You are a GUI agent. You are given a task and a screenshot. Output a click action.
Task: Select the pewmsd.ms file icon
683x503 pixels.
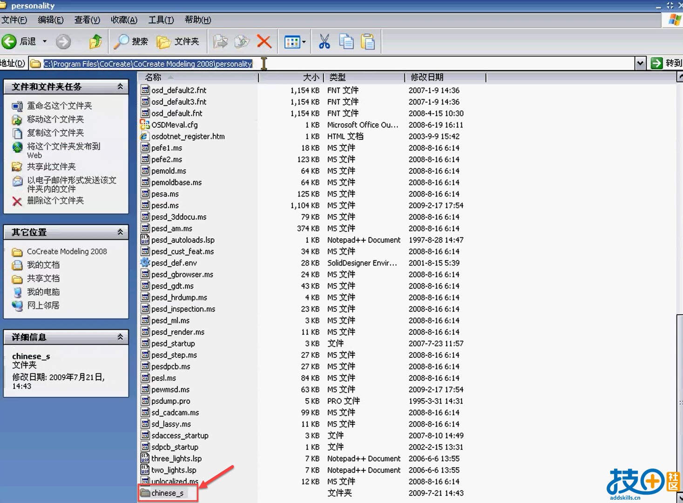point(145,389)
